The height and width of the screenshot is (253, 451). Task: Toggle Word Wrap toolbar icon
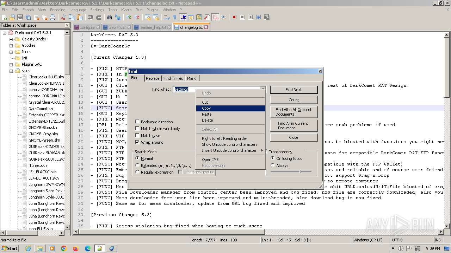tap(166, 17)
